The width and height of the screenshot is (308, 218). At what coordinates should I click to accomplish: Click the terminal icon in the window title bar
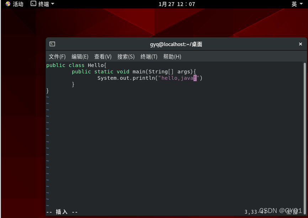pyautogui.click(x=52, y=44)
